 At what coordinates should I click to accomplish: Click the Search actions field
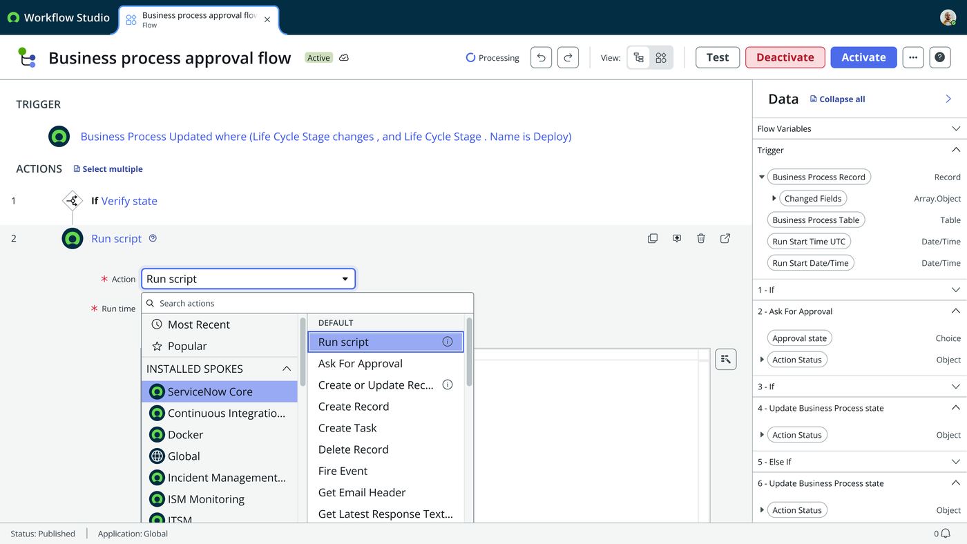(x=307, y=303)
